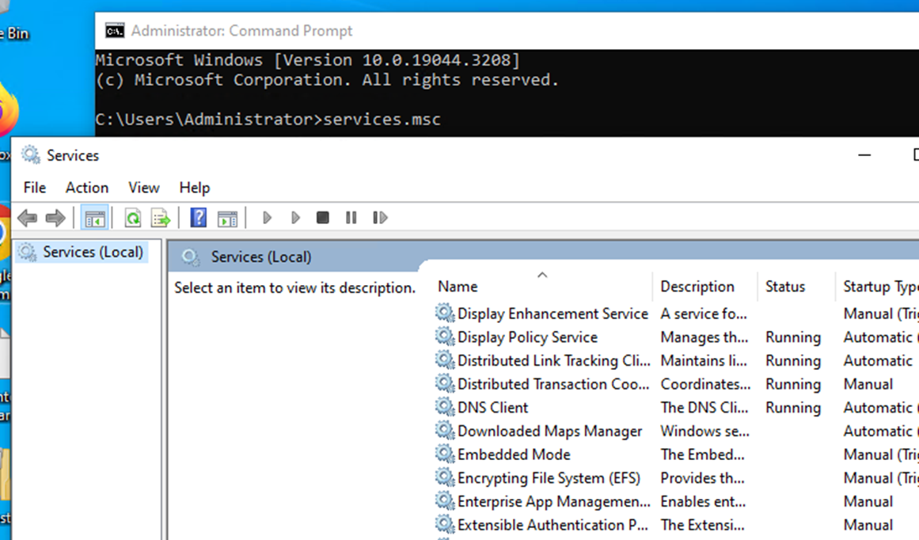Minimize the Services window

click(x=864, y=155)
